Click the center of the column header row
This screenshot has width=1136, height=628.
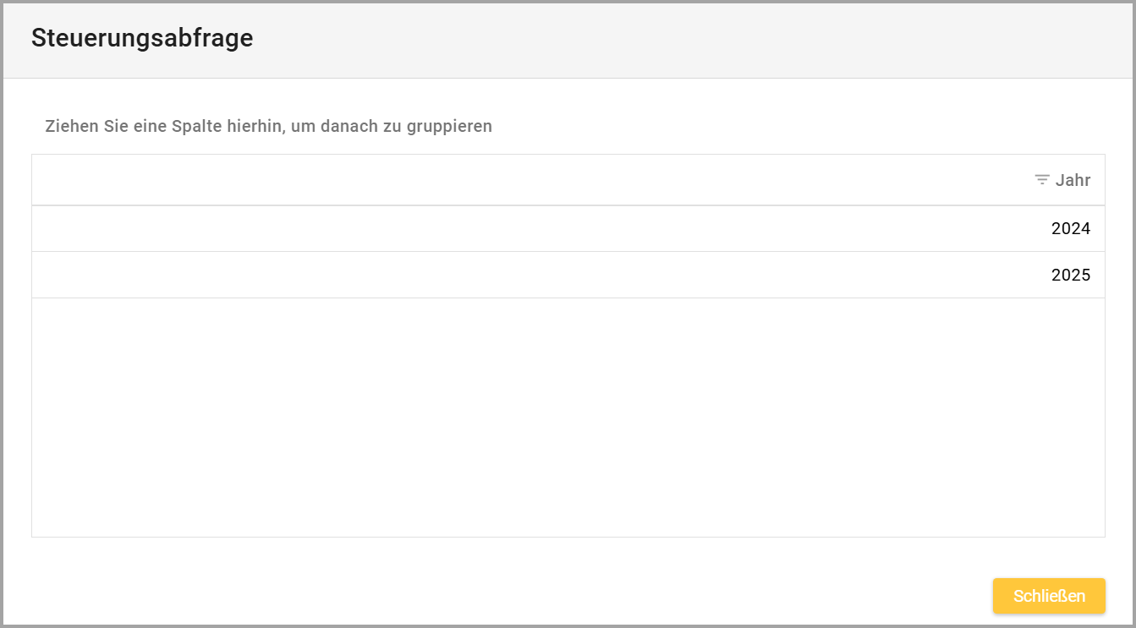(x=568, y=180)
